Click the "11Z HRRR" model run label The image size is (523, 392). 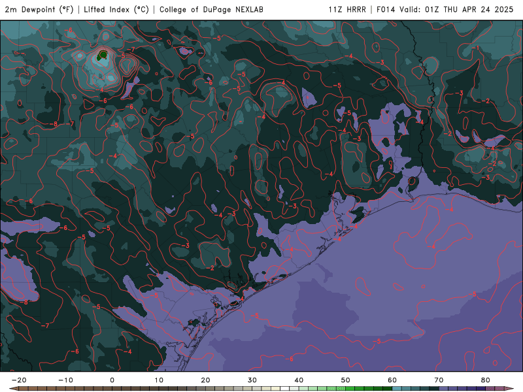347,9
